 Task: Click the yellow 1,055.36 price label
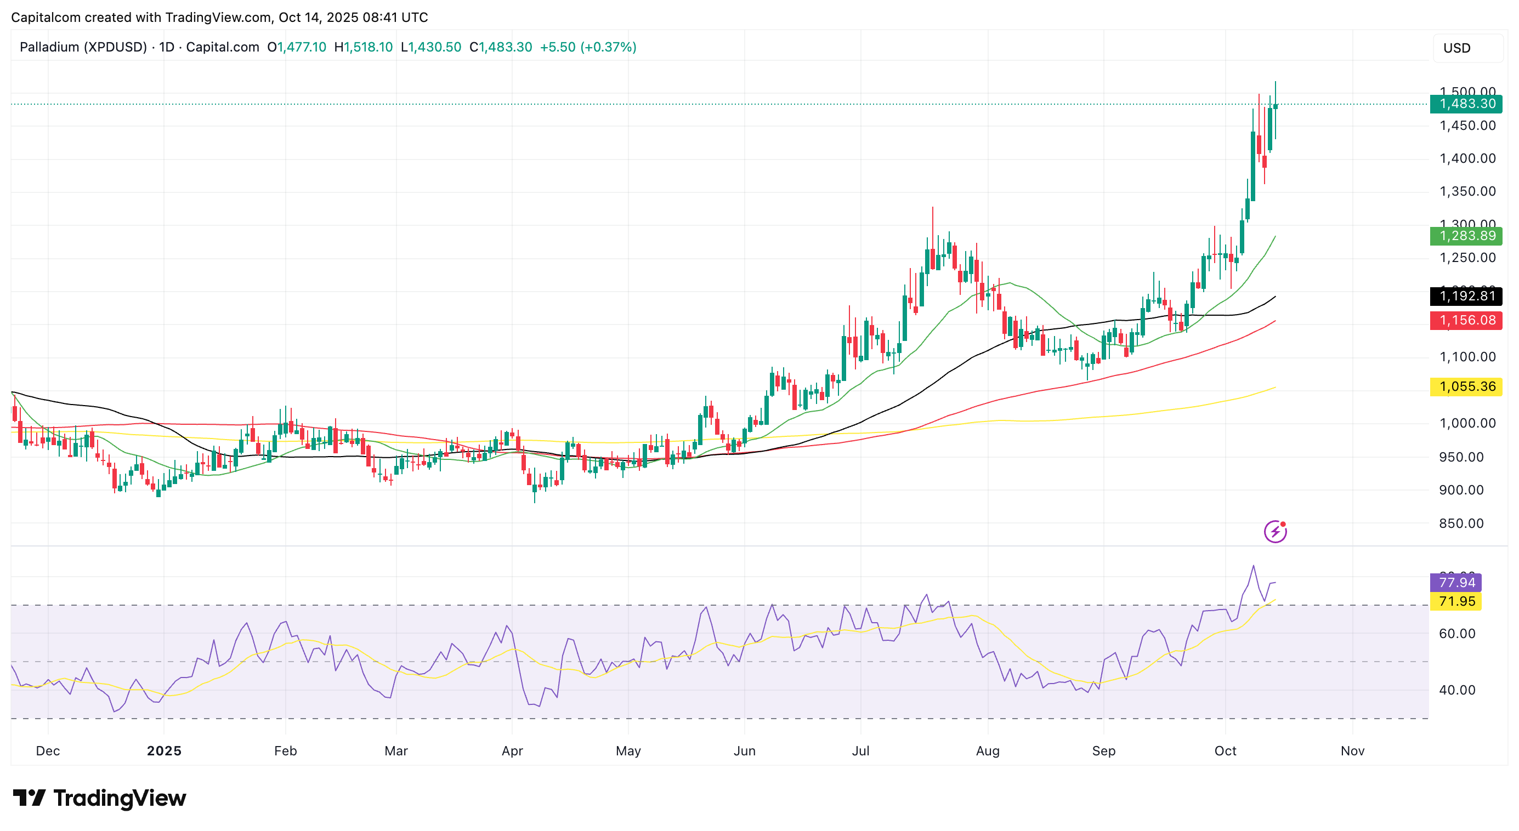[x=1466, y=386]
